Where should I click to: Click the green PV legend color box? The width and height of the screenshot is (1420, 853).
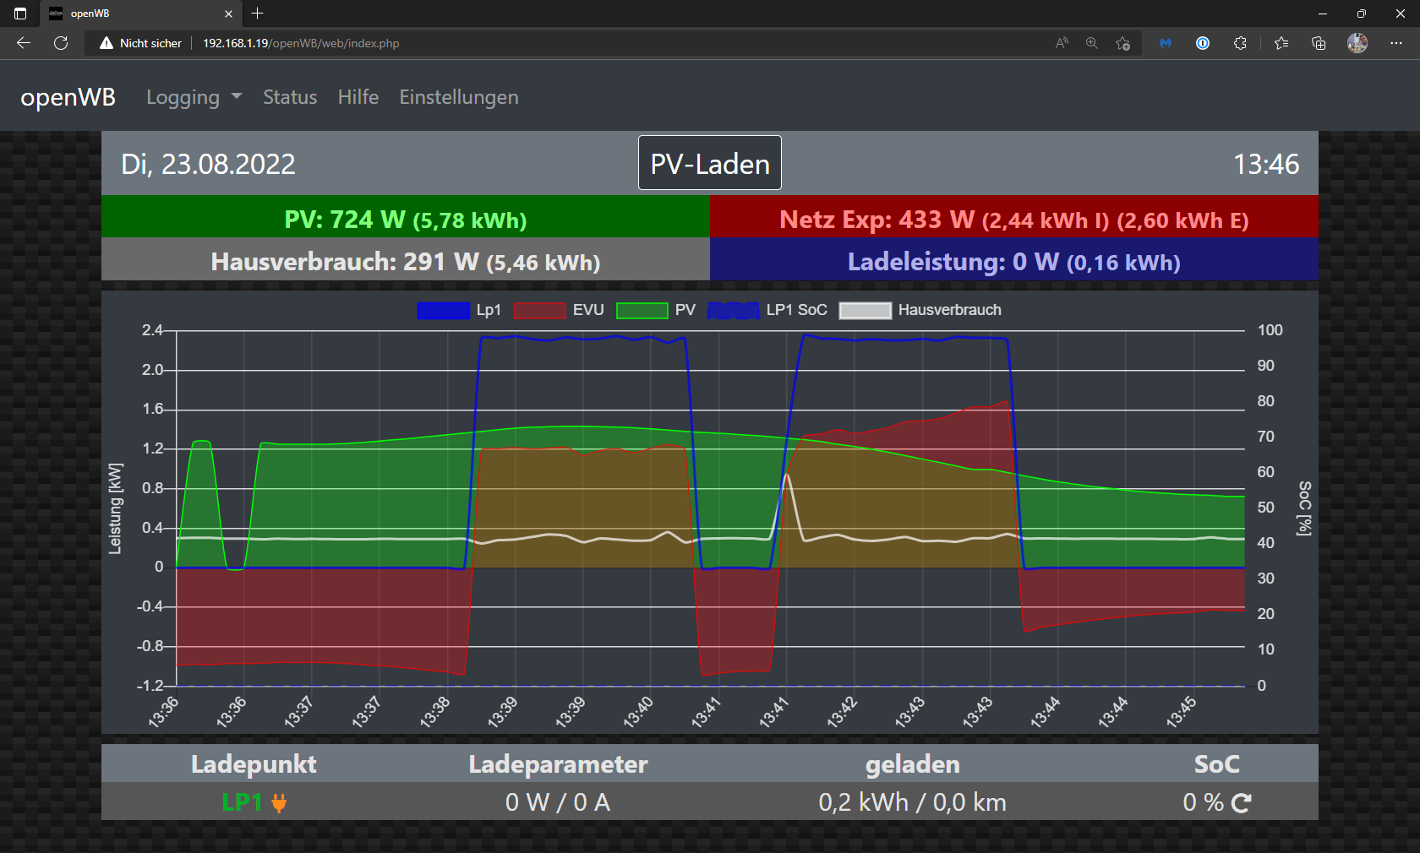[x=642, y=310]
